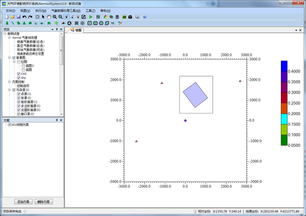
Task: Click the Zoom in magnifier icon
Action: pos(55,17)
